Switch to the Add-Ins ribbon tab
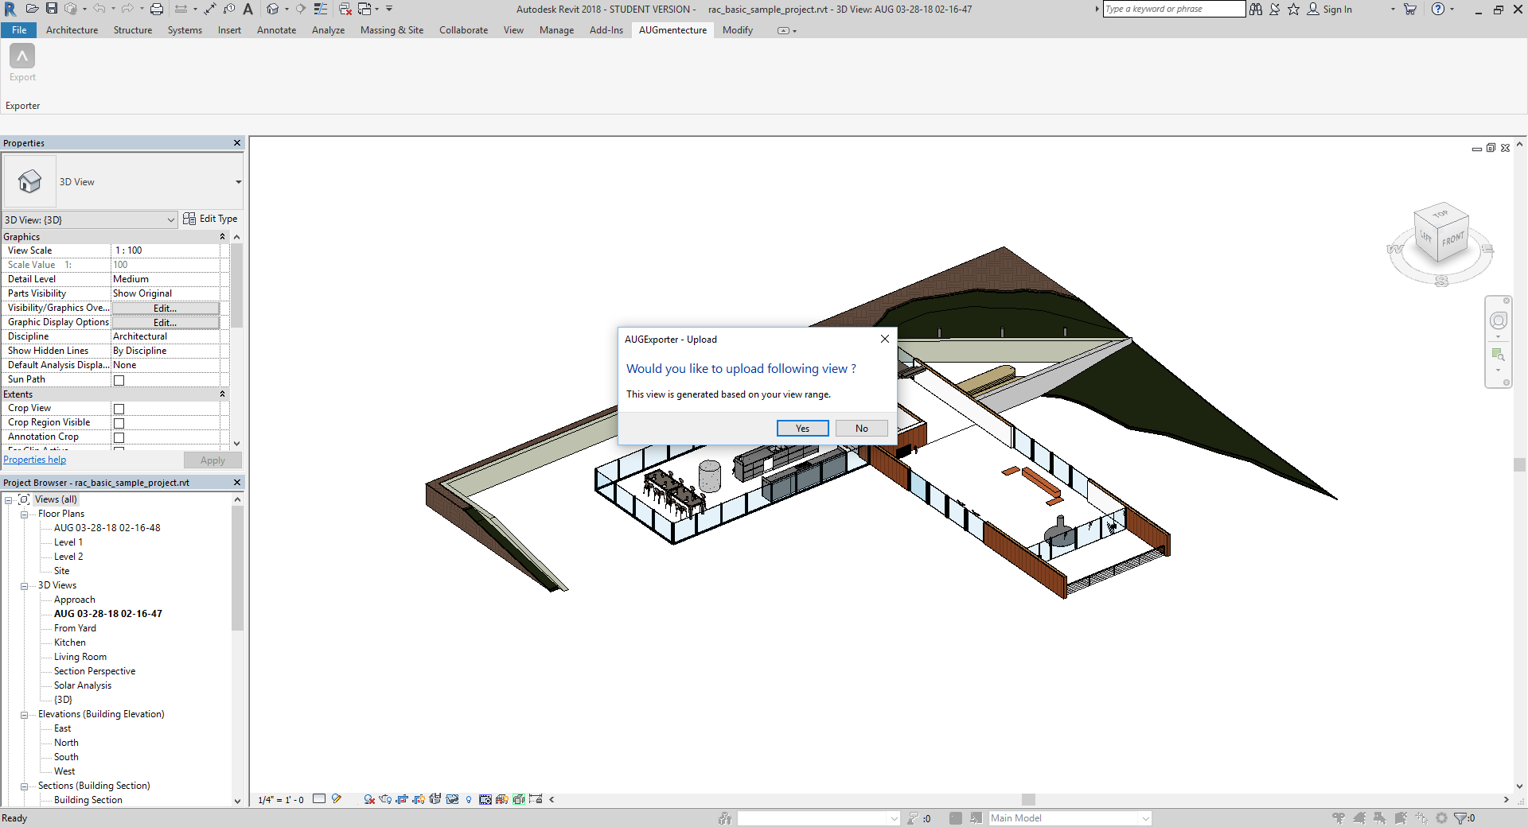Image resolution: width=1528 pixels, height=827 pixels. (606, 30)
